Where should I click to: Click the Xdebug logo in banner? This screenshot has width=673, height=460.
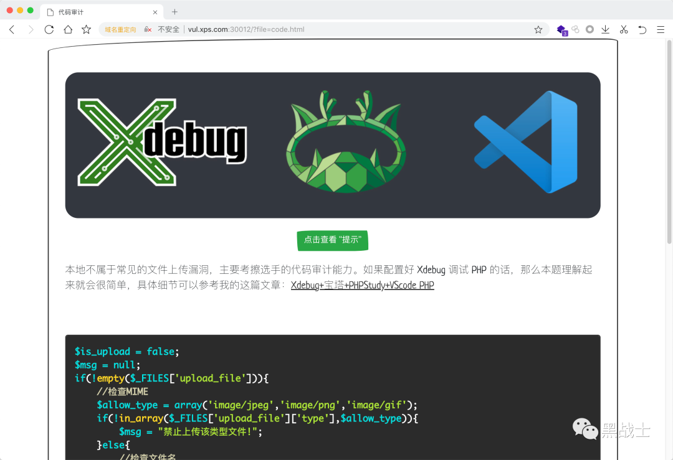pyautogui.click(x=162, y=143)
